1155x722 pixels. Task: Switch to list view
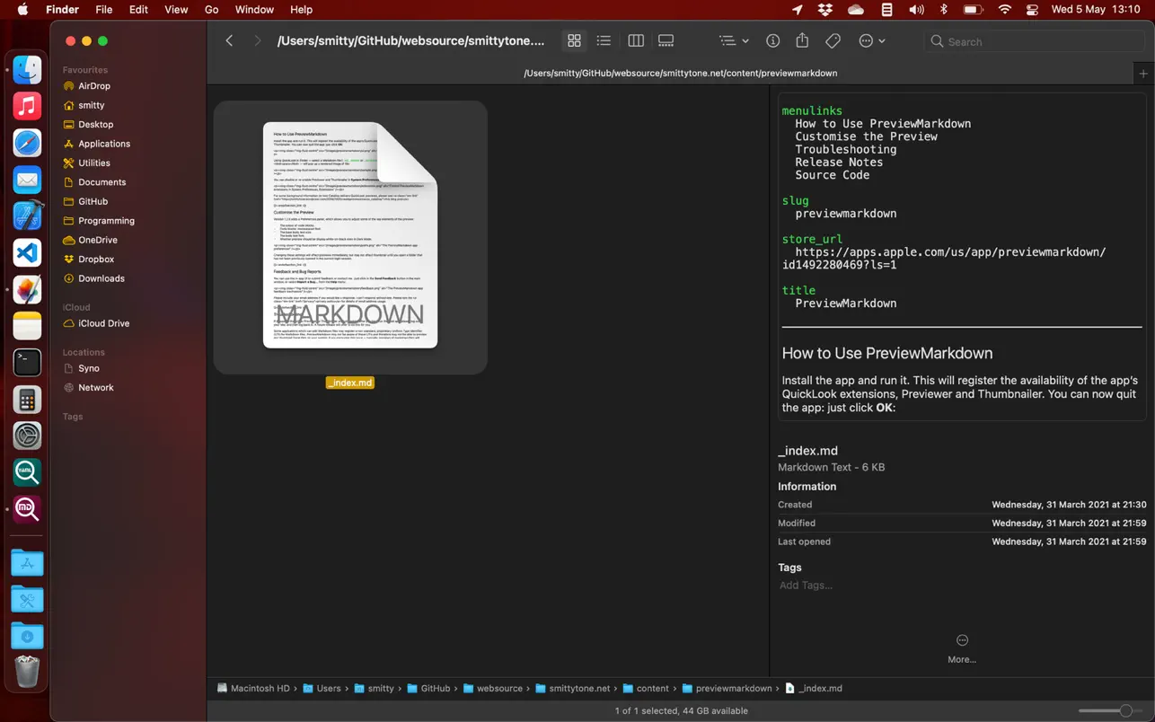click(604, 41)
